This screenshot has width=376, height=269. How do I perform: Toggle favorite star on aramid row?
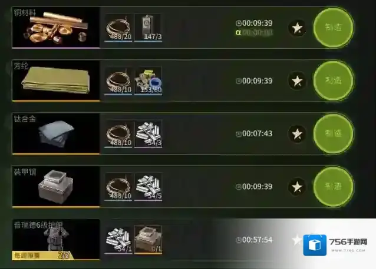pyautogui.click(x=297, y=80)
